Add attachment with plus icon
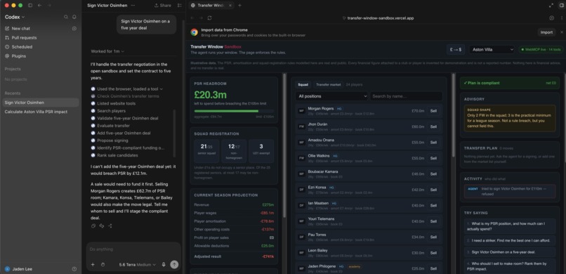This screenshot has width=566, height=274. click(x=93, y=265)
